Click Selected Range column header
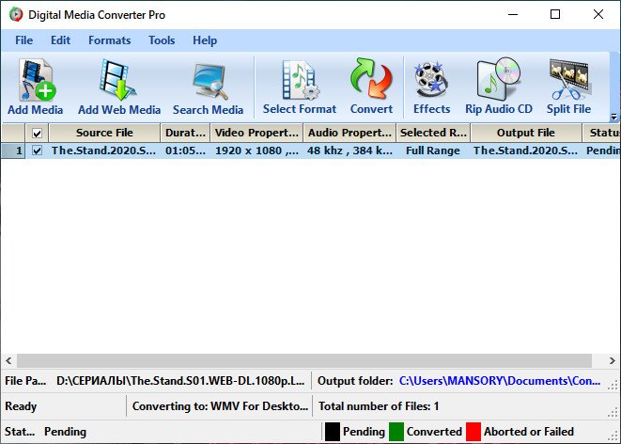This screenshot has height=444, width=621. [x=433, y=133]
